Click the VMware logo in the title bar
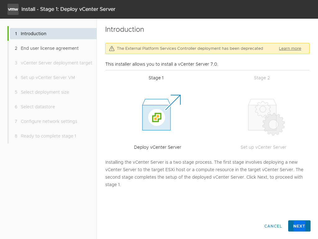The image size is (318, 239). tap(13, 9)
